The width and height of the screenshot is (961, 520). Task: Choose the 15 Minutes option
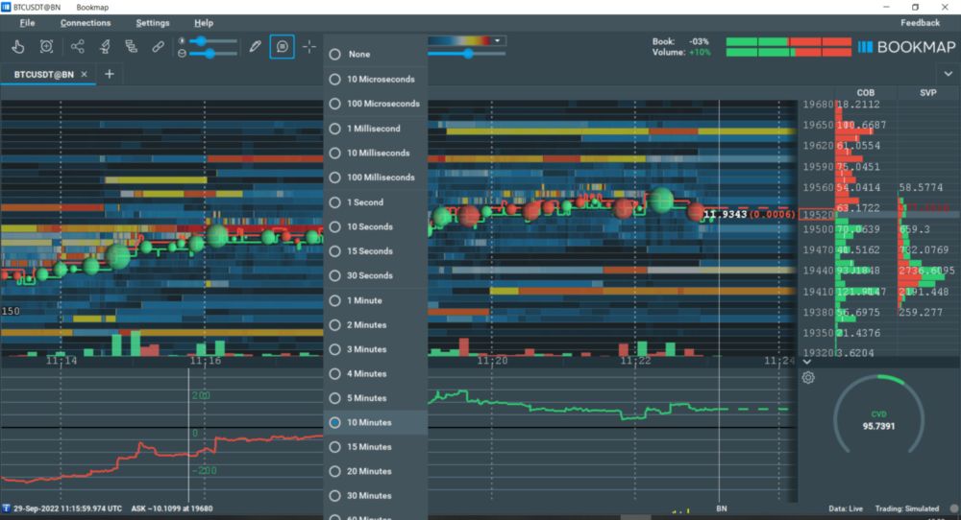[375, 447]
